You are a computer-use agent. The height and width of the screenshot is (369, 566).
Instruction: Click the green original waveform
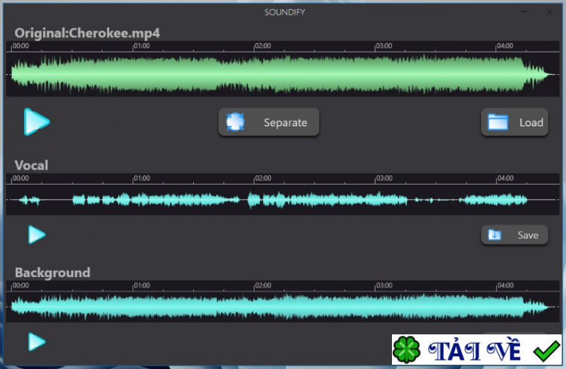(x=282, y=74)
